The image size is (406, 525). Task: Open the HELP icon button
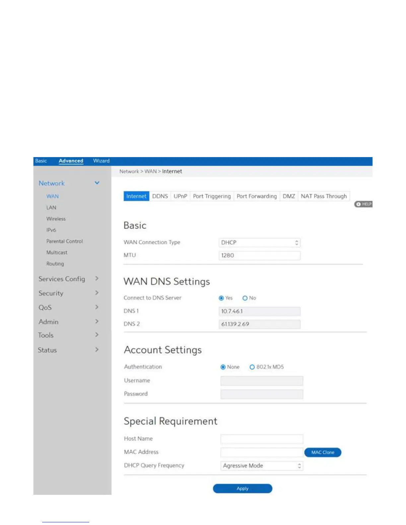point(363,204)
